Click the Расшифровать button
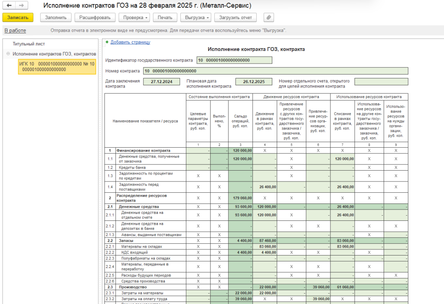The height and width of the screenshot is (304, 444). tap(95, 17)
